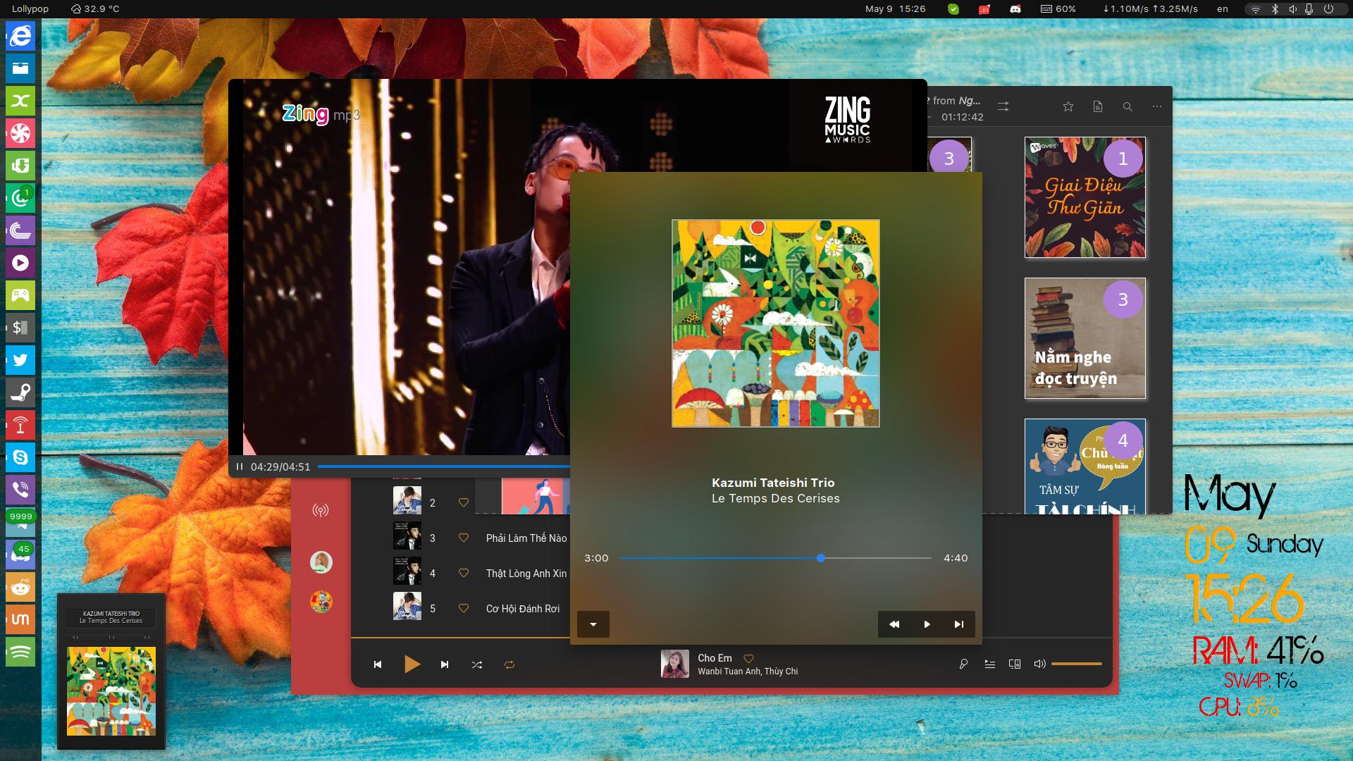The width and height of the screenshot is (1353, 761).
Task: Play the song Phải Làm Thế Nào
Action: [526, 538]
